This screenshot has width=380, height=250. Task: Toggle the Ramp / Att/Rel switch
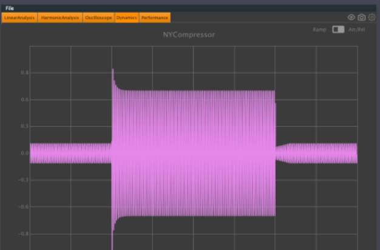(x=338, y=30)
